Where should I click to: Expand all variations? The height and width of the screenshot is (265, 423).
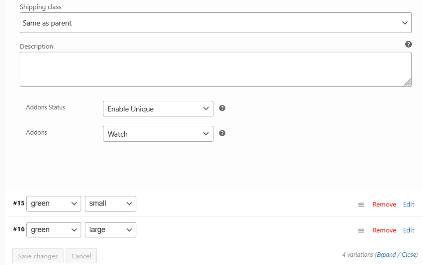pyautogui.click(x=386, y=255)
